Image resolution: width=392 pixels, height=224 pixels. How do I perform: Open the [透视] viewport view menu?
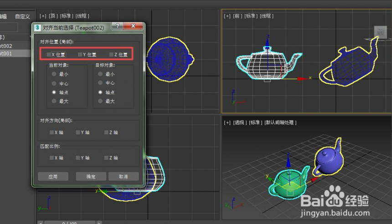[x=240, y=122]
